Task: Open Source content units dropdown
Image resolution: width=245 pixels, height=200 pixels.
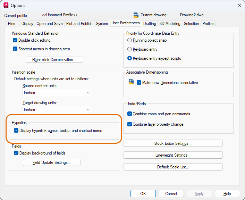Action: pos(57,93)
